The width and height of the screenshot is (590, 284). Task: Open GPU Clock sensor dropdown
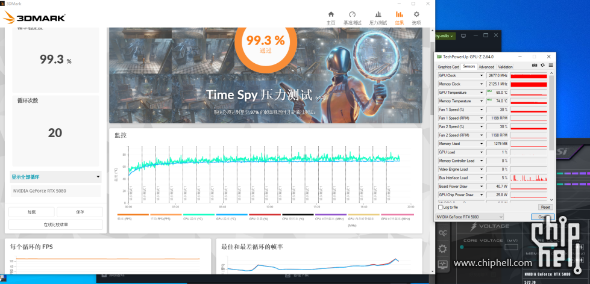pos(482,75)
